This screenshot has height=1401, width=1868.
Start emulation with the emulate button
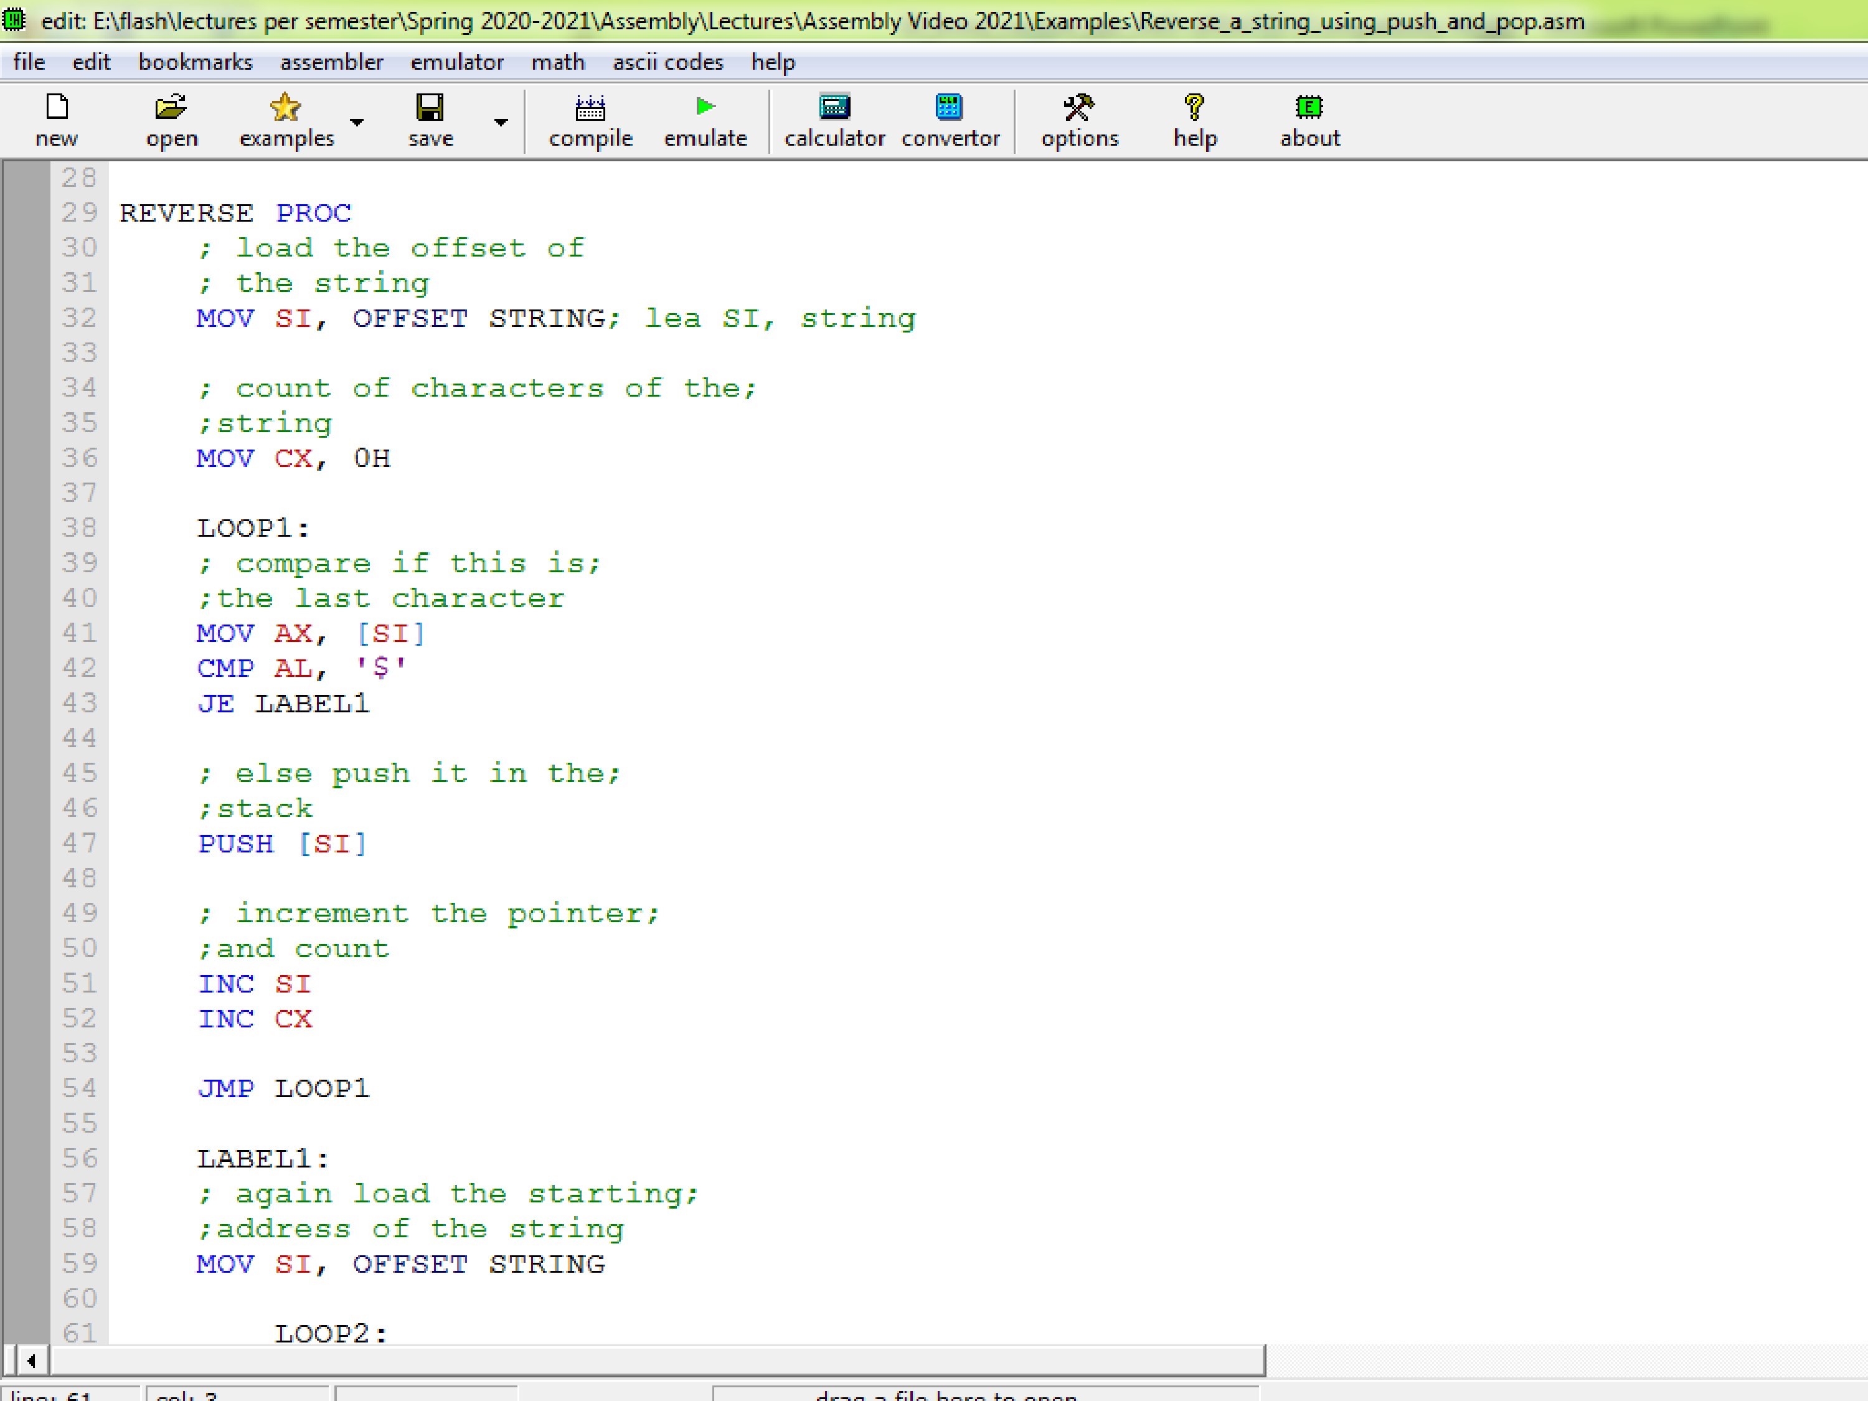(x=705, y=121)
